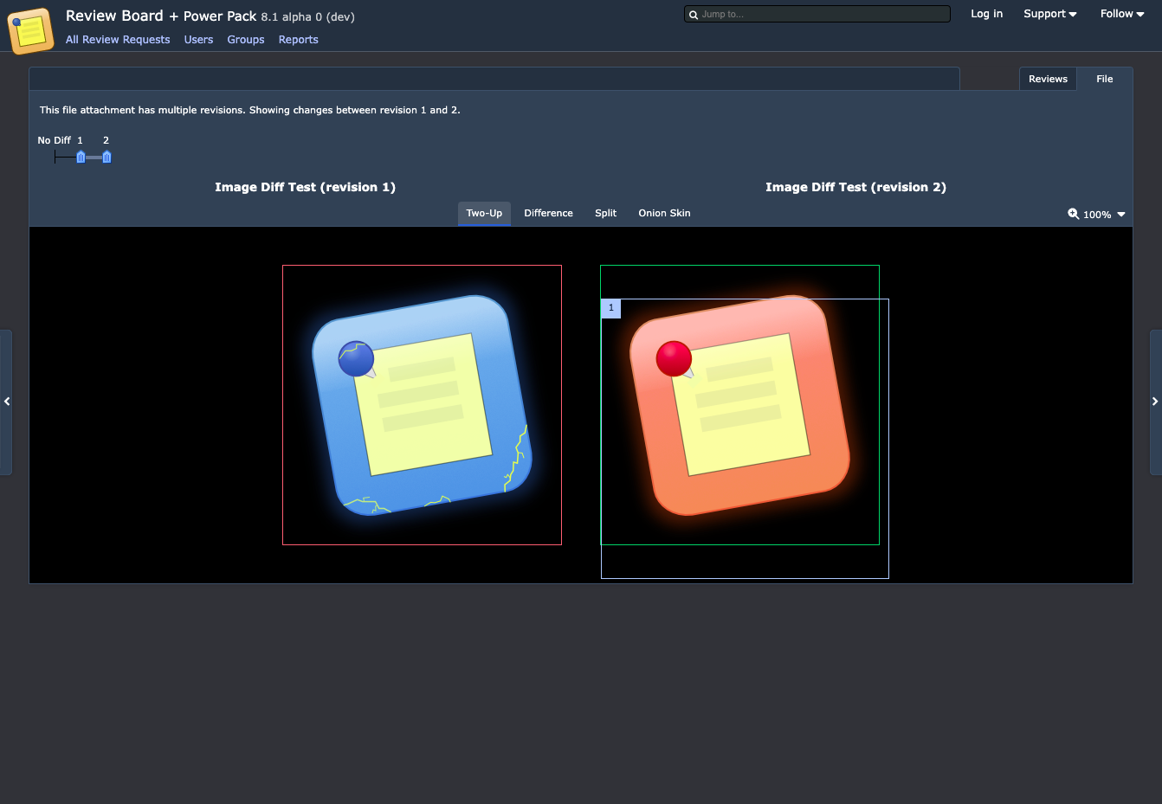
Task: Open the Users page link
Action: [x=198, y=40]
